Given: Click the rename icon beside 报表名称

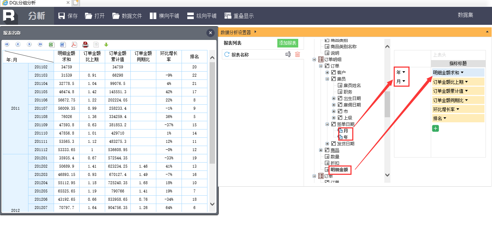Looking at the screenshot, I should [x=288, y=54].
